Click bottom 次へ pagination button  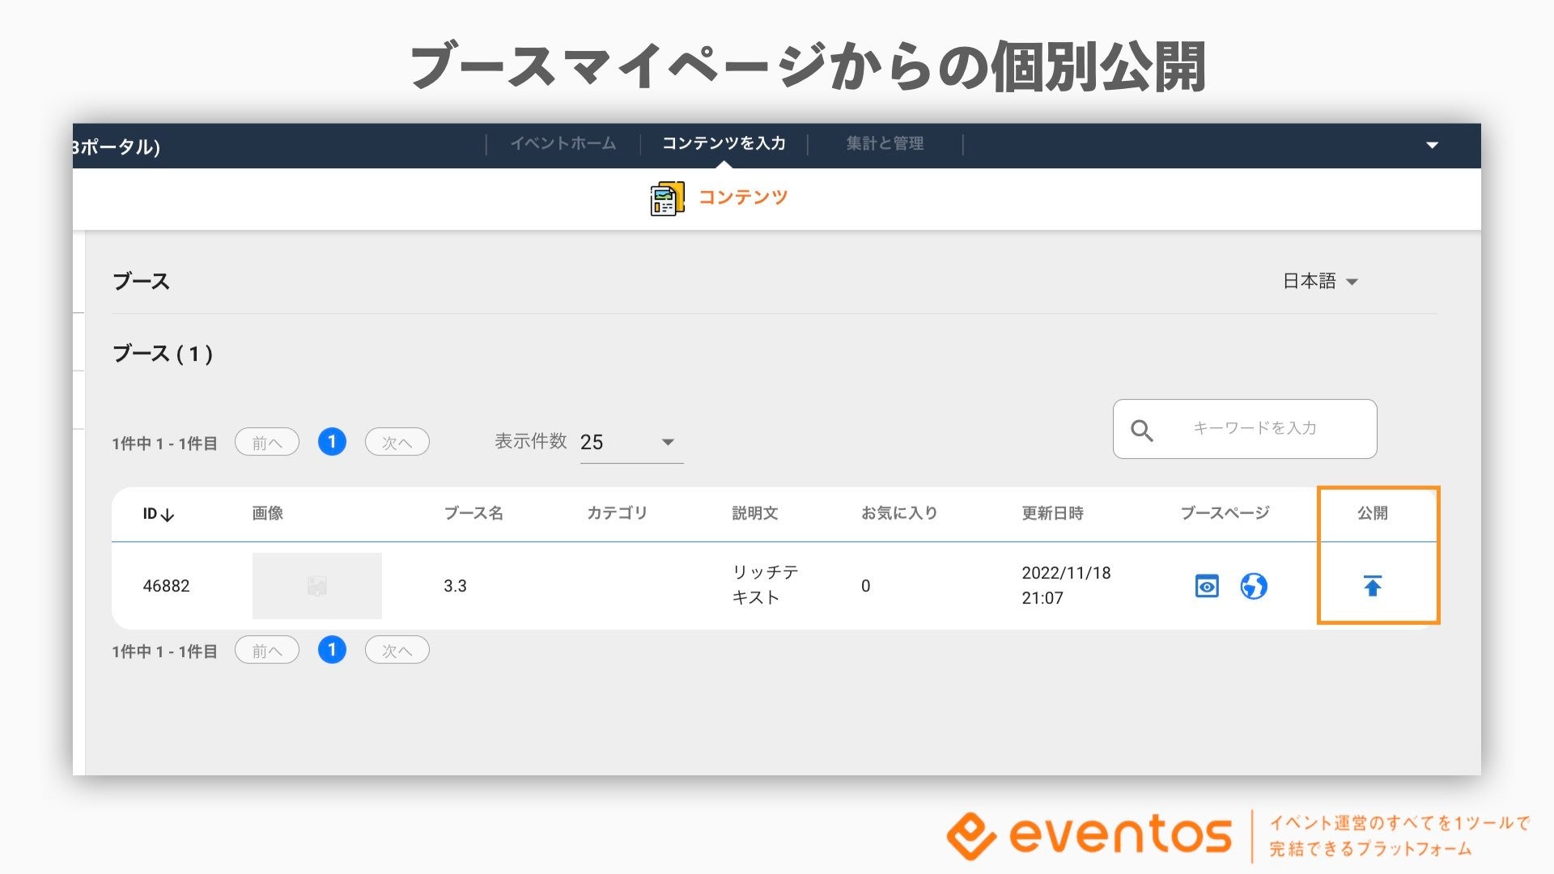click(x=397, y=651)
